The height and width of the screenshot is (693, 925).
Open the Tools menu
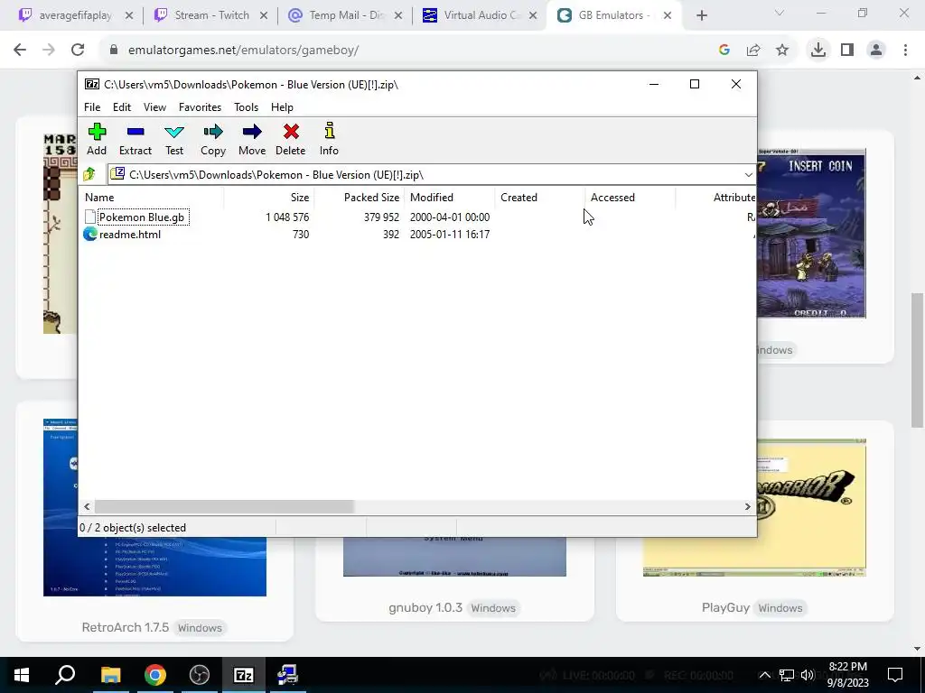(x=246, y=107)
